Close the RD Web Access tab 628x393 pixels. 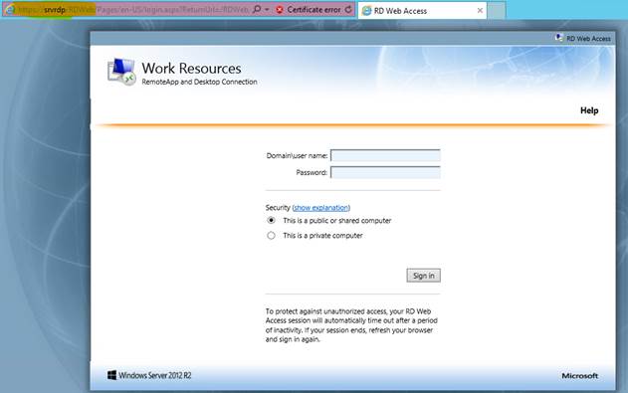click(480, 11)
